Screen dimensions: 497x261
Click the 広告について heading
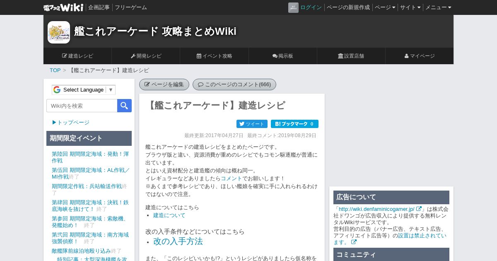391,197
